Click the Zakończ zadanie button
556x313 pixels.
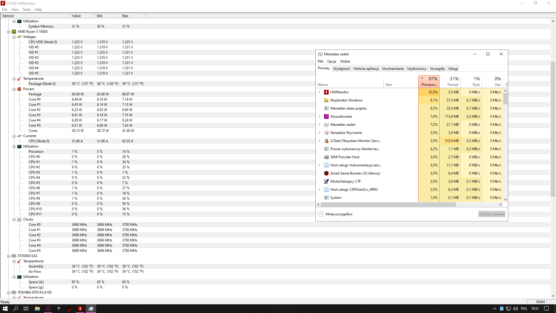point(492,214)
